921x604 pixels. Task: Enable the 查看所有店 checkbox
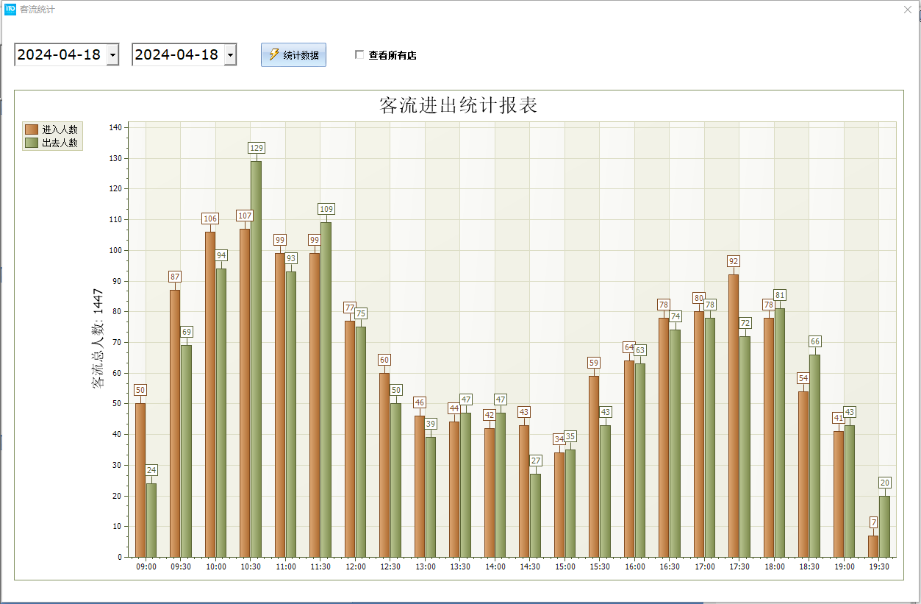pyautogui.click(x=359, y=54)
